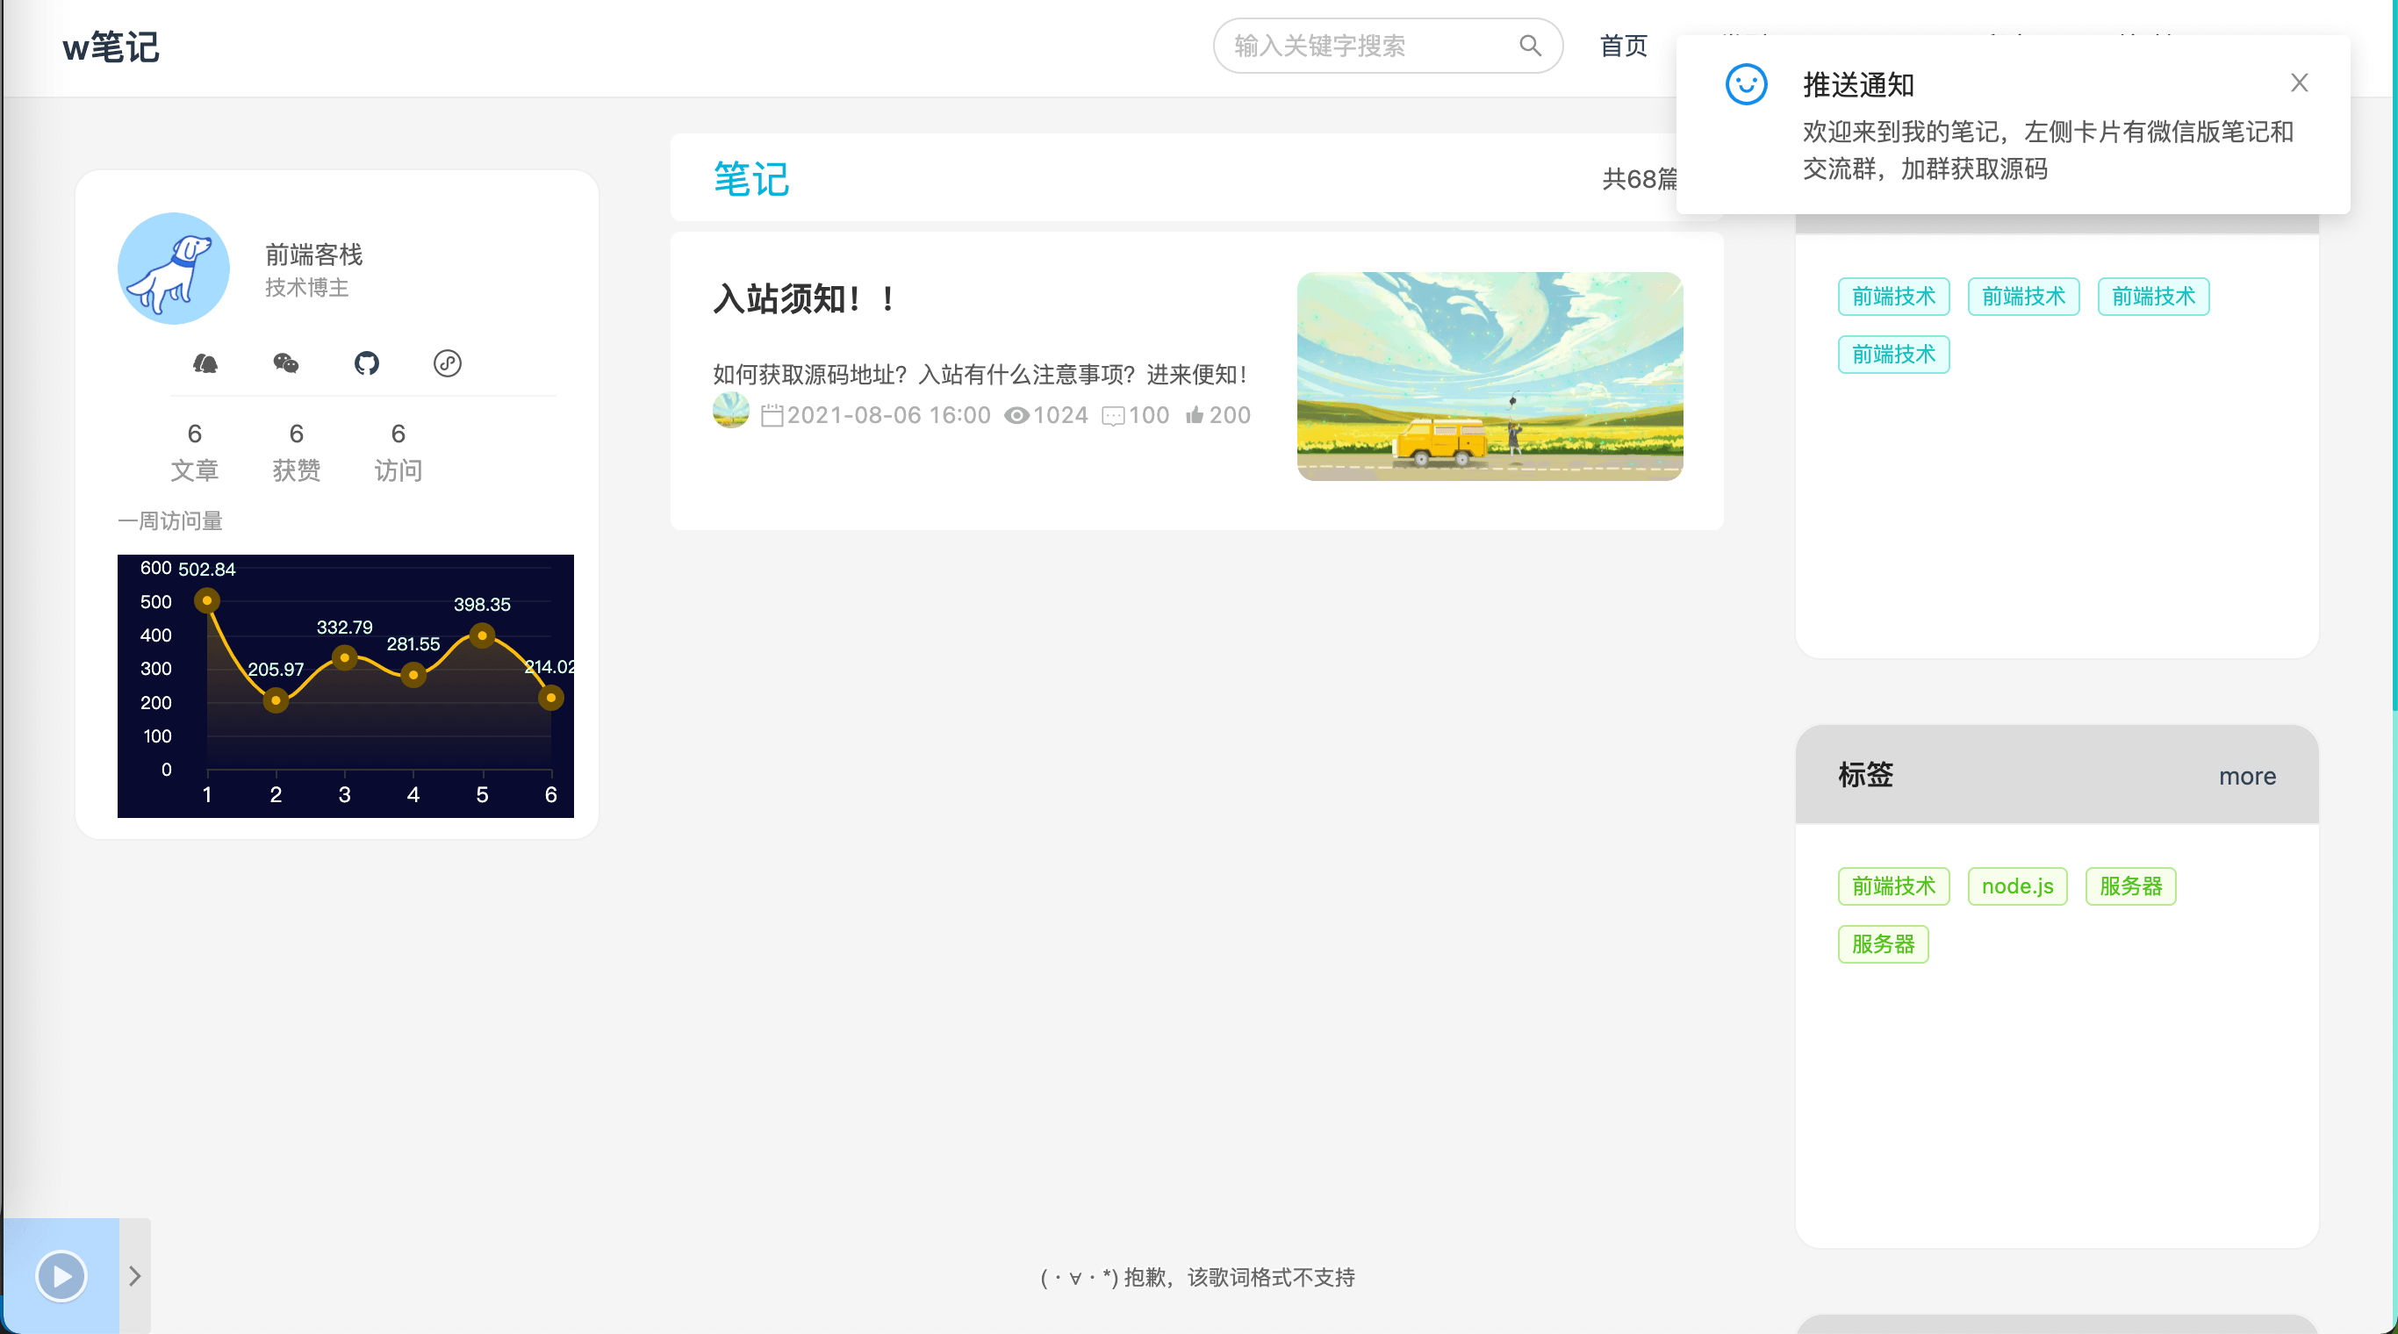This screenshot has width=2398, height=1334.
Task: Click the blue dog profile avatar
Action: [173, 268]
